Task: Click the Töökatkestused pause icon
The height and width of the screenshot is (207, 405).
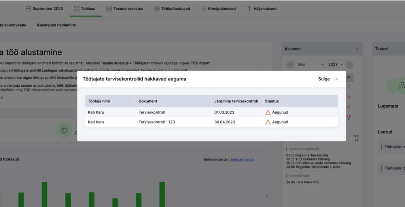Action: coord(157,9)
